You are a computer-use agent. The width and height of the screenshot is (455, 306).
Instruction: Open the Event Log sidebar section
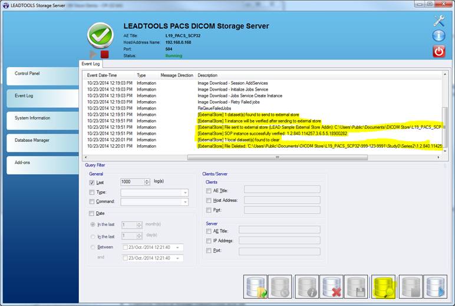pyautogui.click(x=42, y=98)
